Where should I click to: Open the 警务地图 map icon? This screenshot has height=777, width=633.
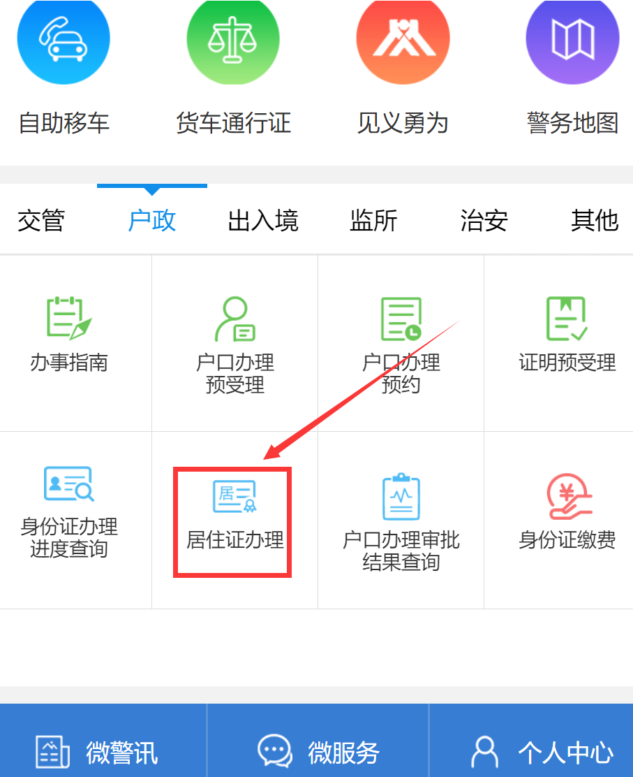tap(572, 41)
